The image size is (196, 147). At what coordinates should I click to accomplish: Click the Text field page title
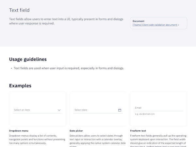coord(19,10)
